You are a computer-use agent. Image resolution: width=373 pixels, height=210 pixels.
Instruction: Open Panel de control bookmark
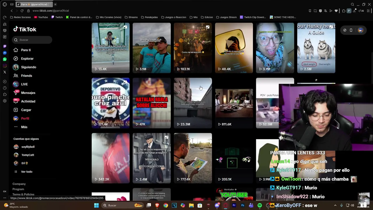click(x=79, y=17)
